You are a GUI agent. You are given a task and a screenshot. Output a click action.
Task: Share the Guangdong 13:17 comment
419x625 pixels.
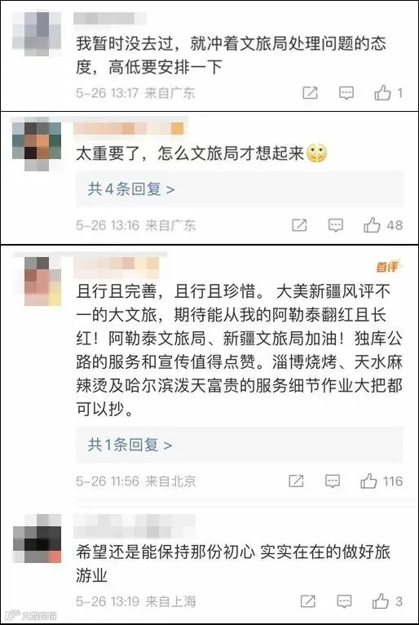[x=310, y=93]
